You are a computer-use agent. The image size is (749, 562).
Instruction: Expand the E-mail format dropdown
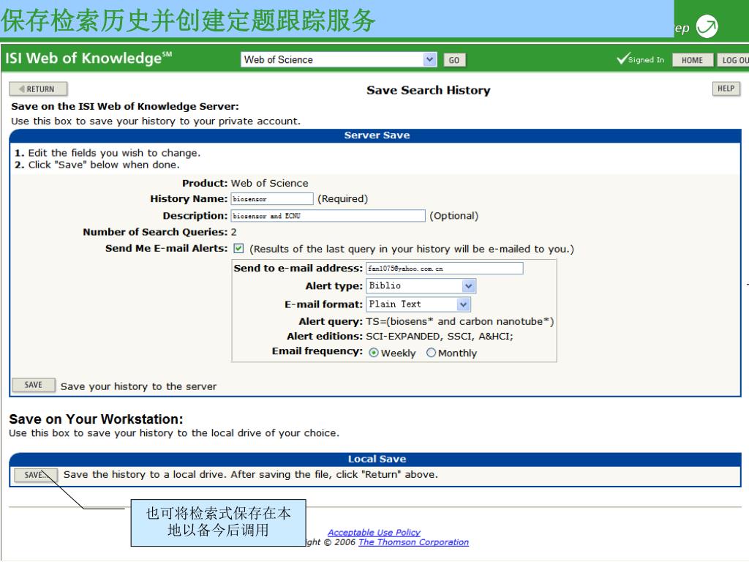418,304
